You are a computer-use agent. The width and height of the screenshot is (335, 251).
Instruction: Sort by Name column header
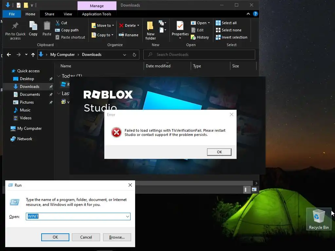65,66
